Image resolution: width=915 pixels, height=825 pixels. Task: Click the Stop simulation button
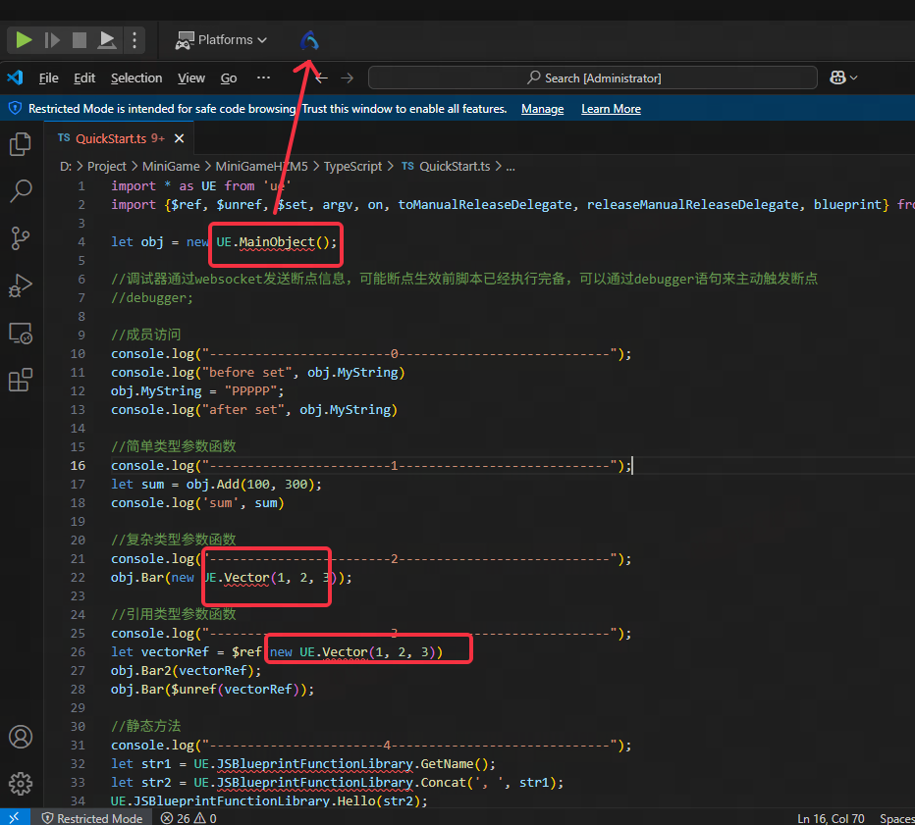(80, 40)
